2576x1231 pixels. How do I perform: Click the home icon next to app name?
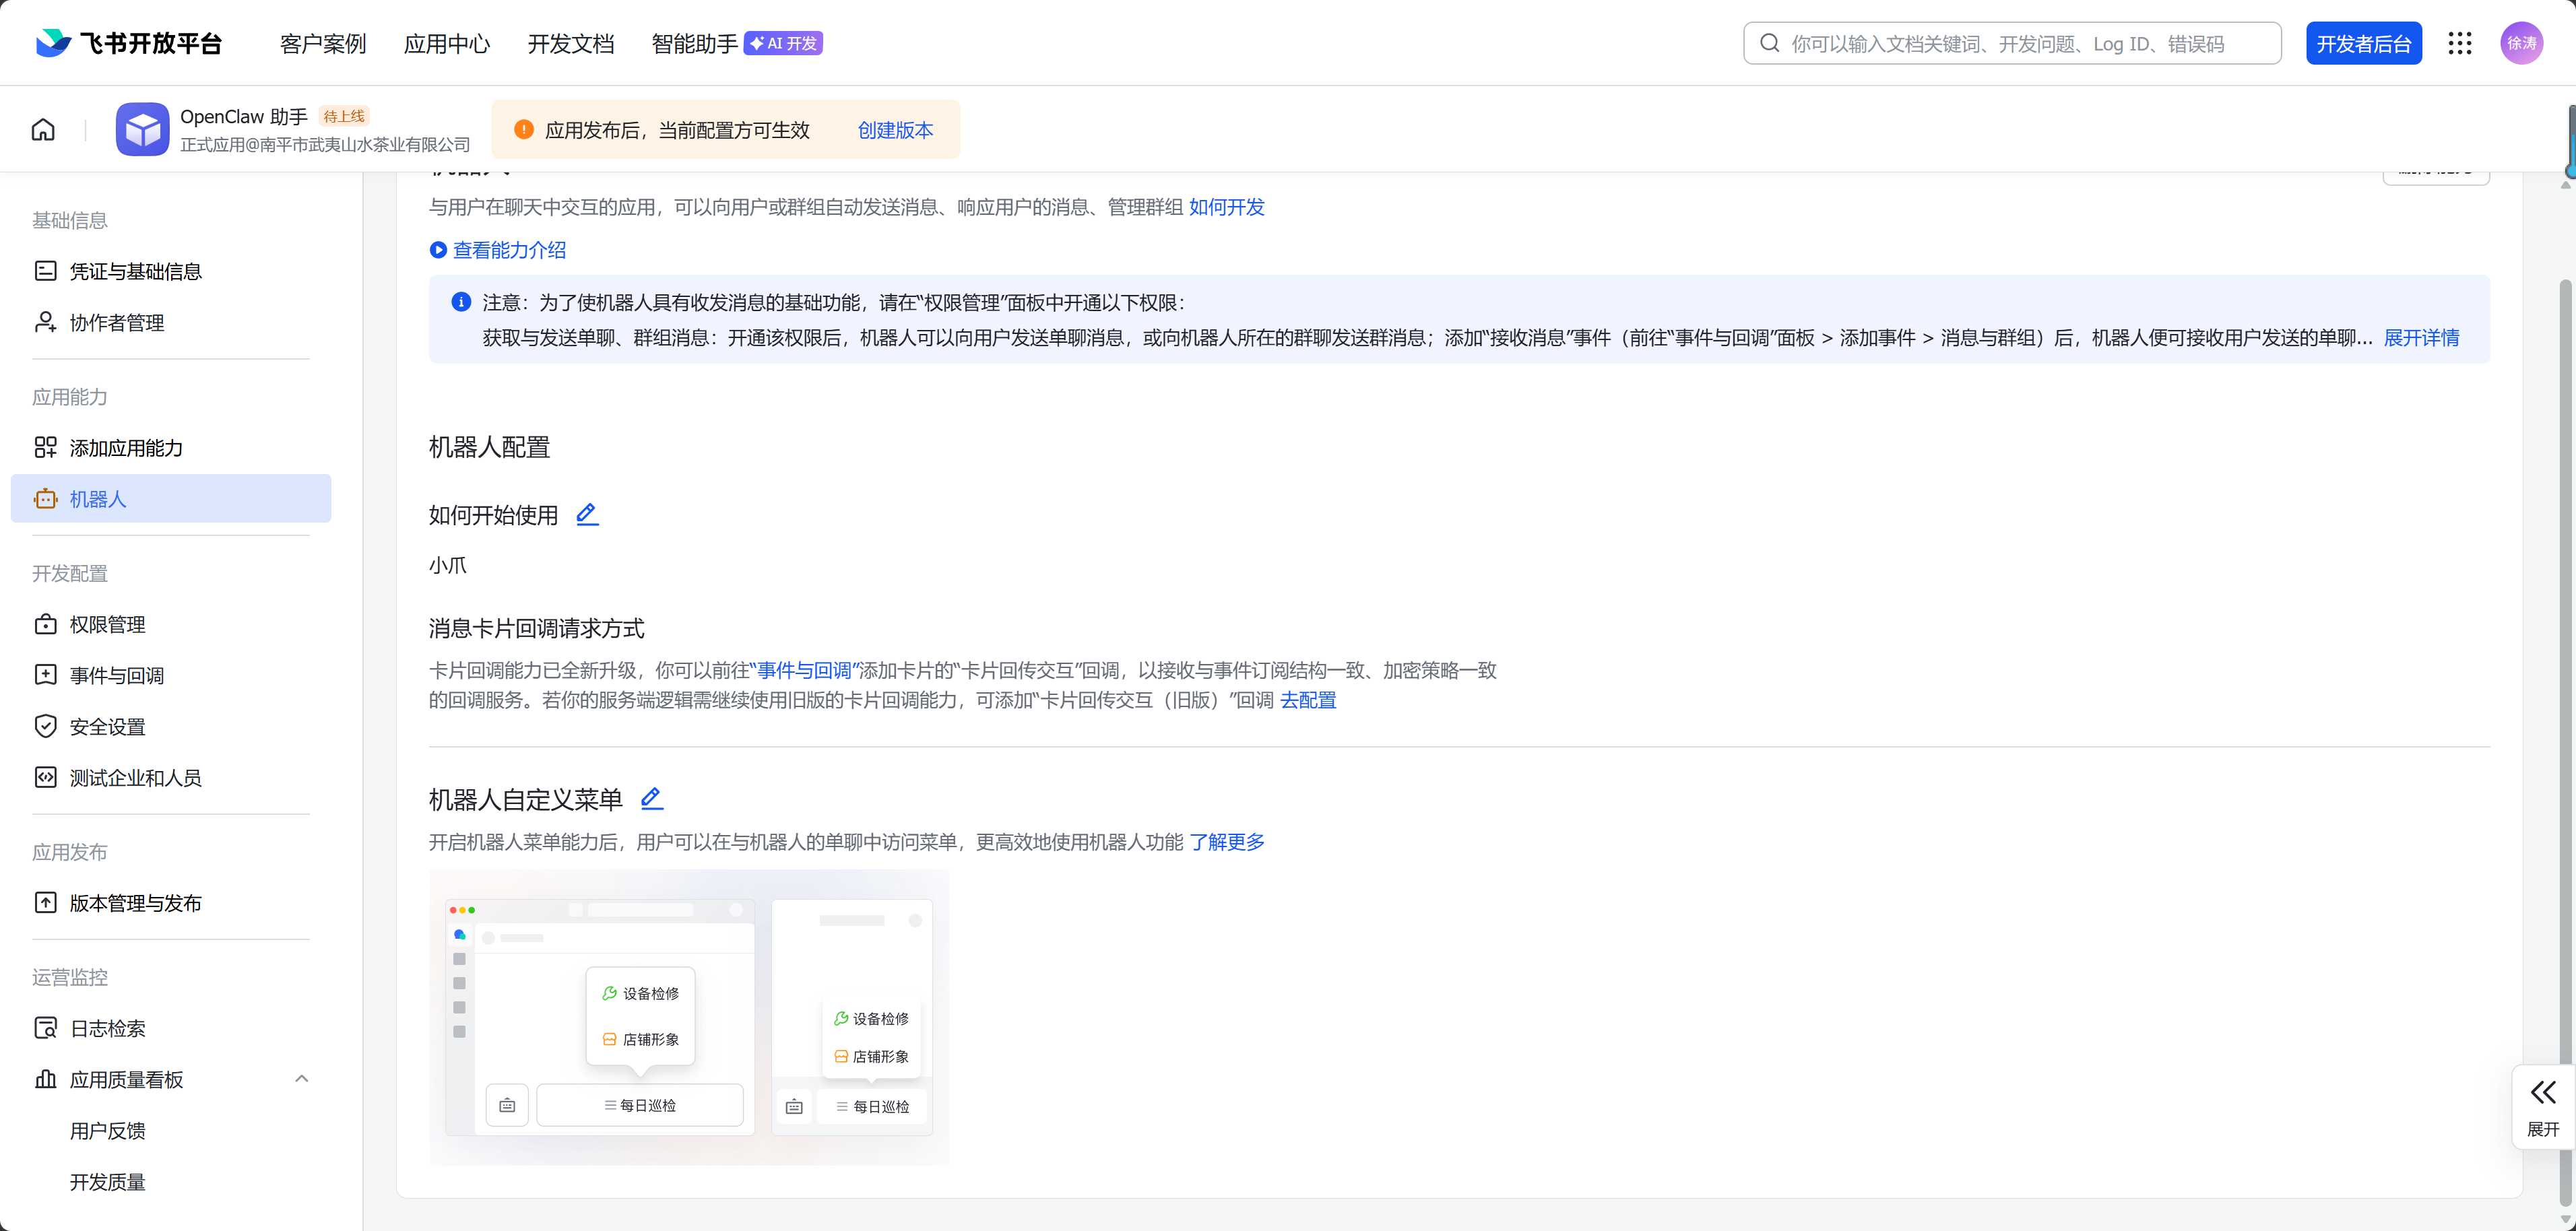(42, 129)
